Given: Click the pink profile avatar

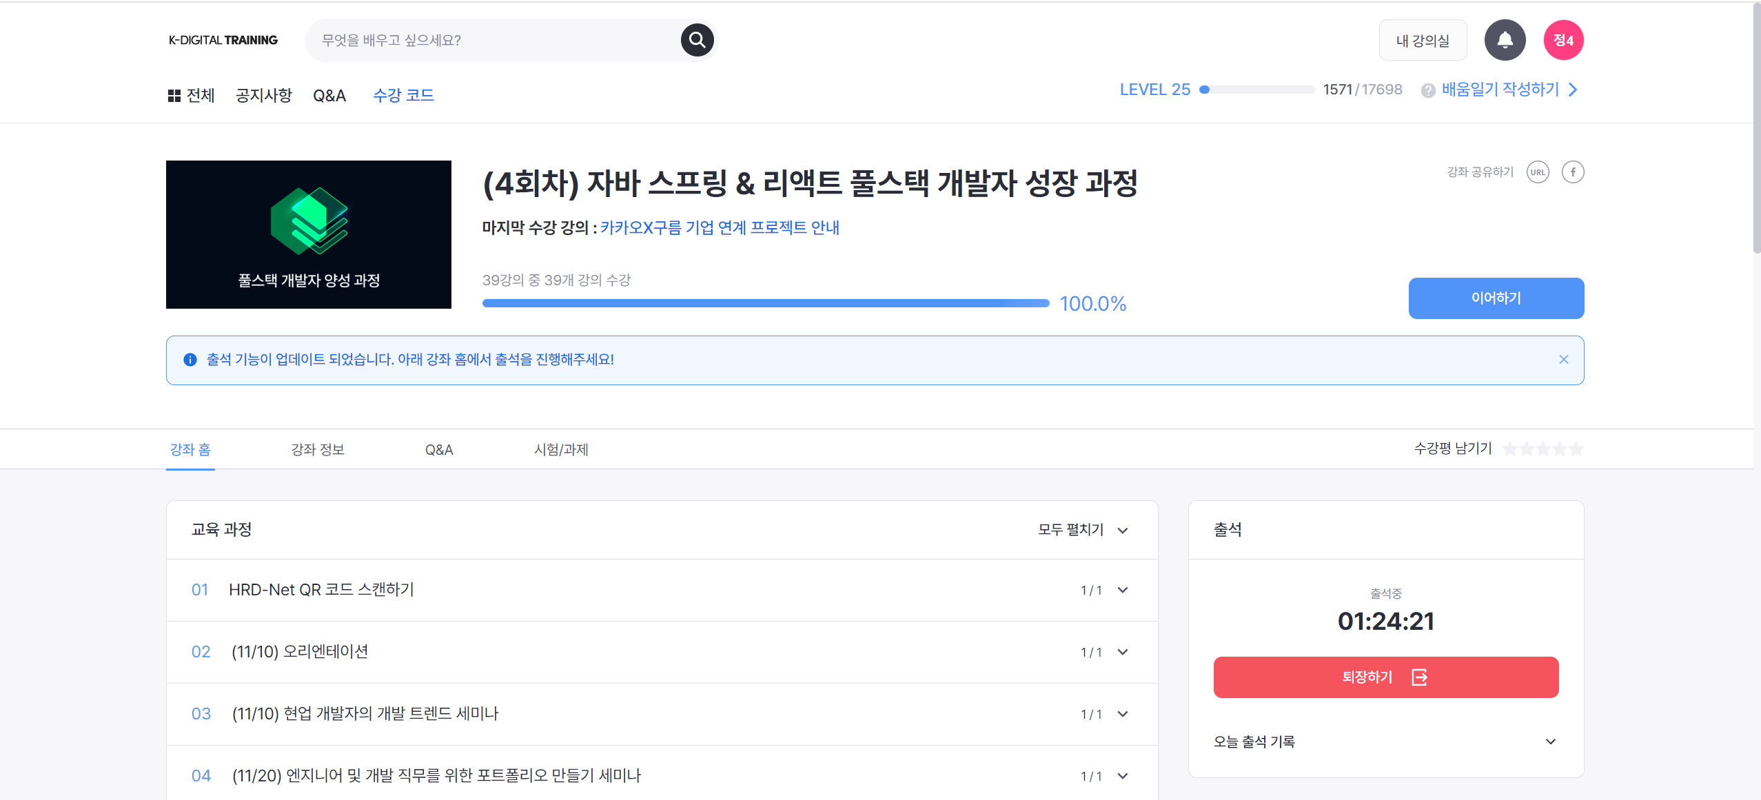Looking at the screenshot, I should pos(1562,40).
